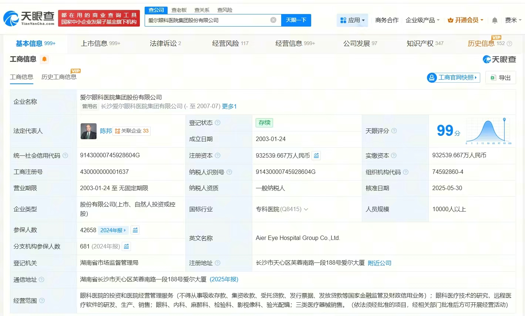Open the 2024年报 link beside 参保人数
The image size is (525, 316).
[113, 230]
